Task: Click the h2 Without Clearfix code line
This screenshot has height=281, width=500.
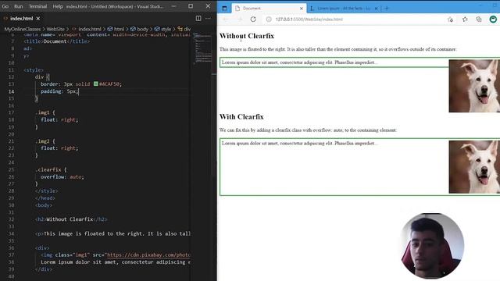Action: pos(71,219)
